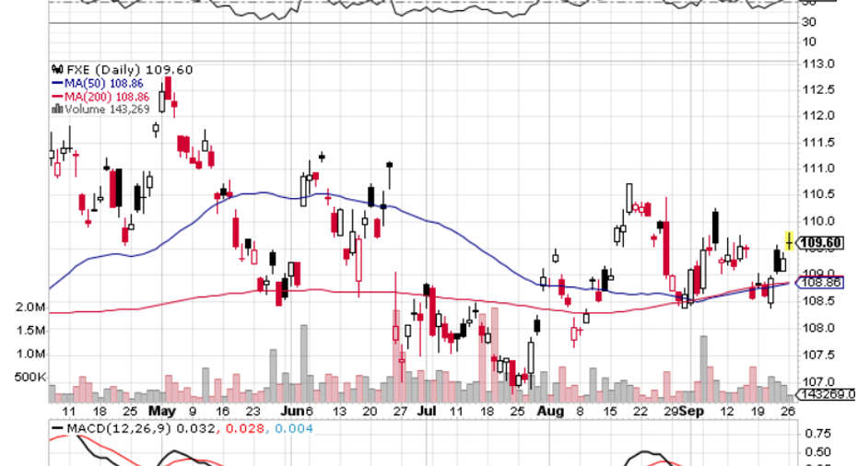Click the 16 date label in May

(x=222, y=412)
